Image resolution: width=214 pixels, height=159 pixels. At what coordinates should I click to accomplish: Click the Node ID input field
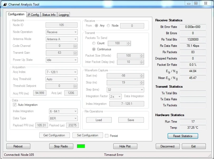click(x=61, y=25)
